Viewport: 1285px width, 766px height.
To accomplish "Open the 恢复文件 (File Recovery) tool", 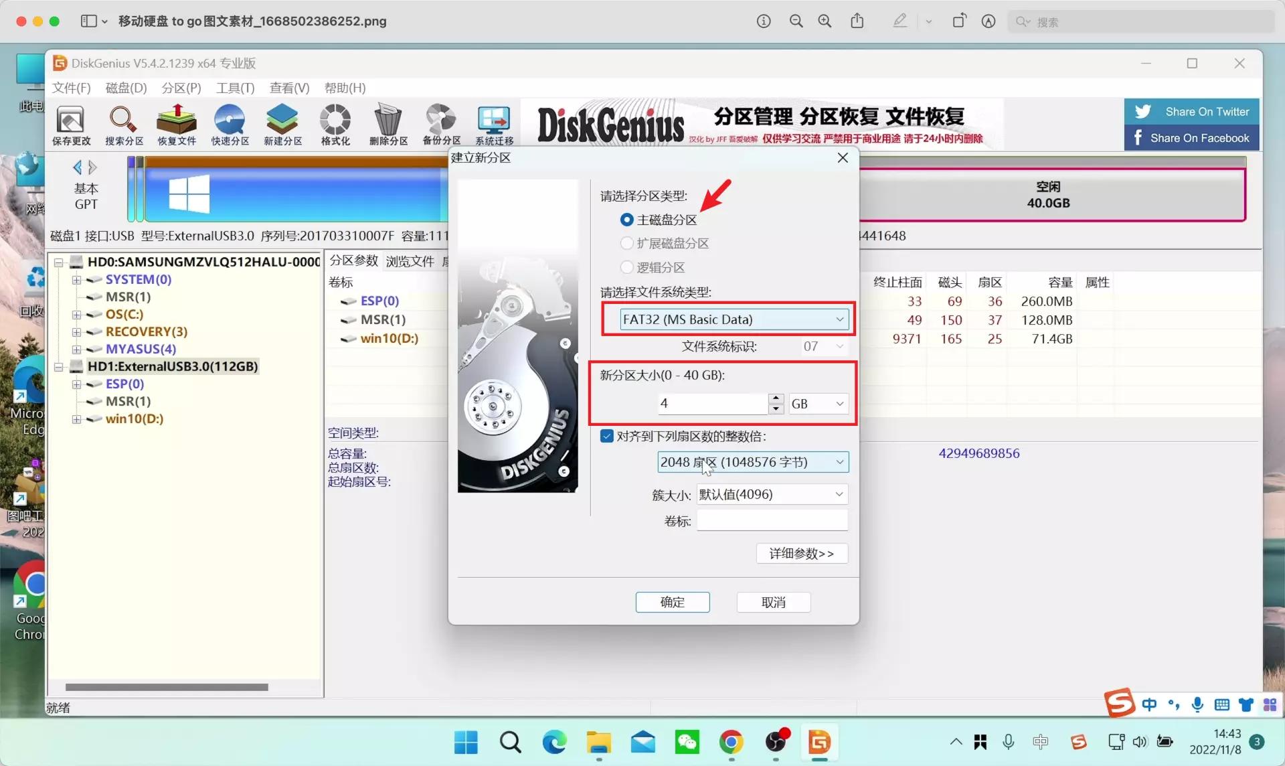I will click(176, 125).
